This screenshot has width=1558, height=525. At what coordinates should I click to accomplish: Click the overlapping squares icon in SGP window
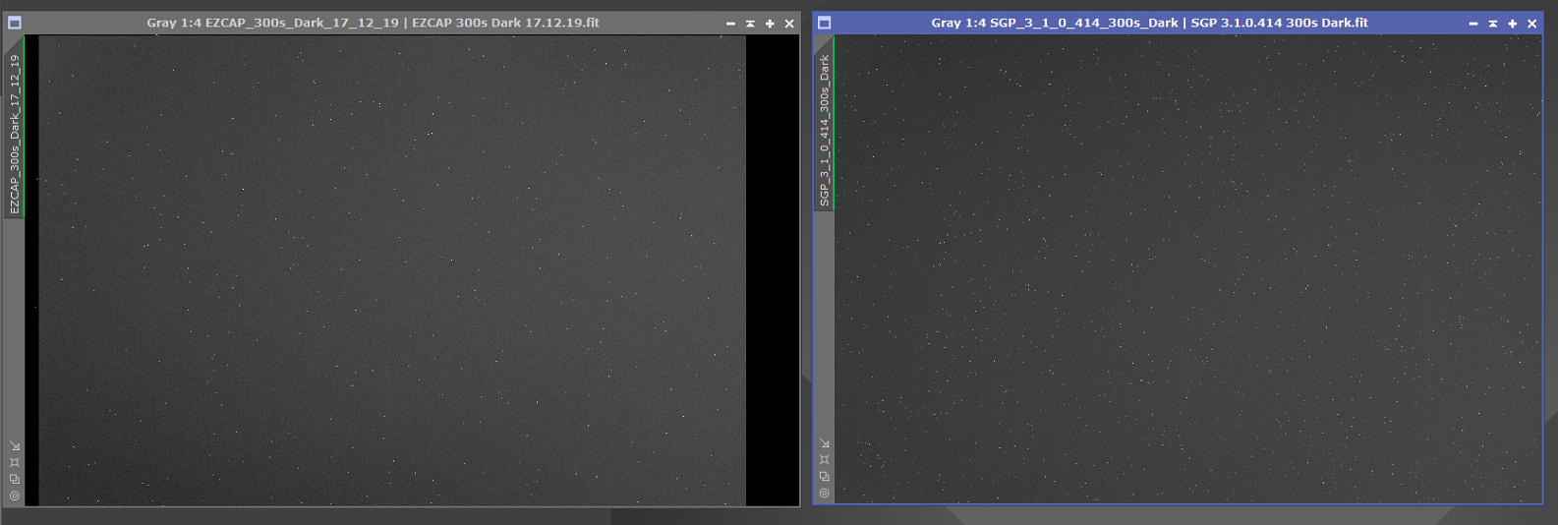(825, 476)
